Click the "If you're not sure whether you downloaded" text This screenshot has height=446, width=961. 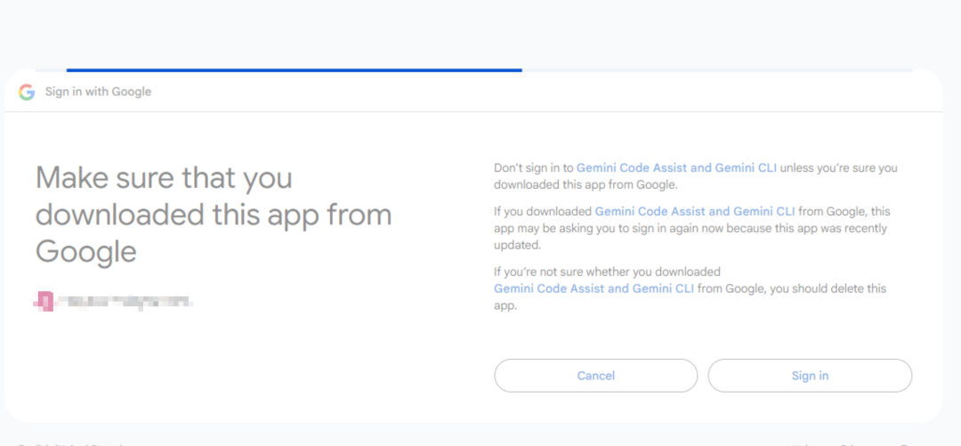click(608, 272)
